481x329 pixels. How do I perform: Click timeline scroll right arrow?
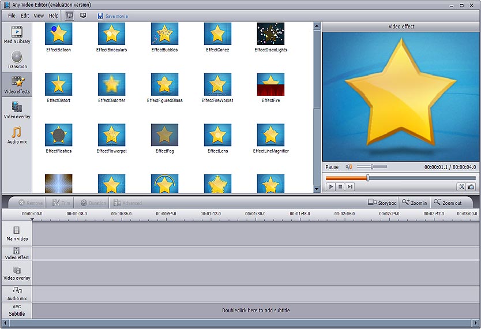click(475, 323)
